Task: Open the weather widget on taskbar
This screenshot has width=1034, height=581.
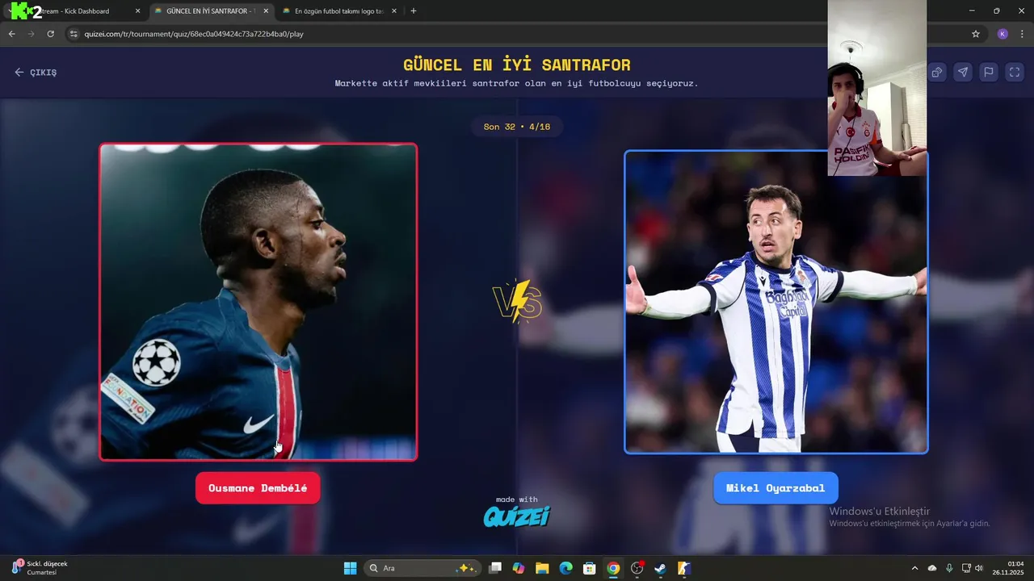Action: click(x=40, y=568)
